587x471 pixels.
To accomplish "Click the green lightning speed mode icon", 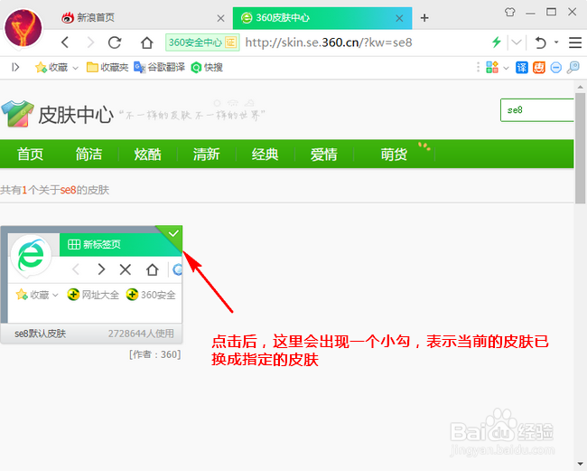I will point(497,42).
